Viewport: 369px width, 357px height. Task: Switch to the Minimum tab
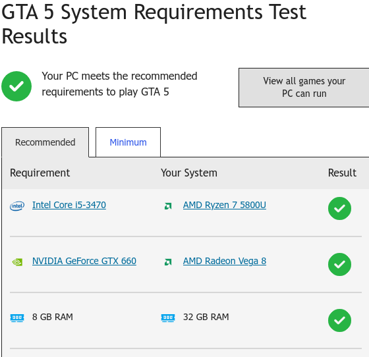(x=128, y=142)
